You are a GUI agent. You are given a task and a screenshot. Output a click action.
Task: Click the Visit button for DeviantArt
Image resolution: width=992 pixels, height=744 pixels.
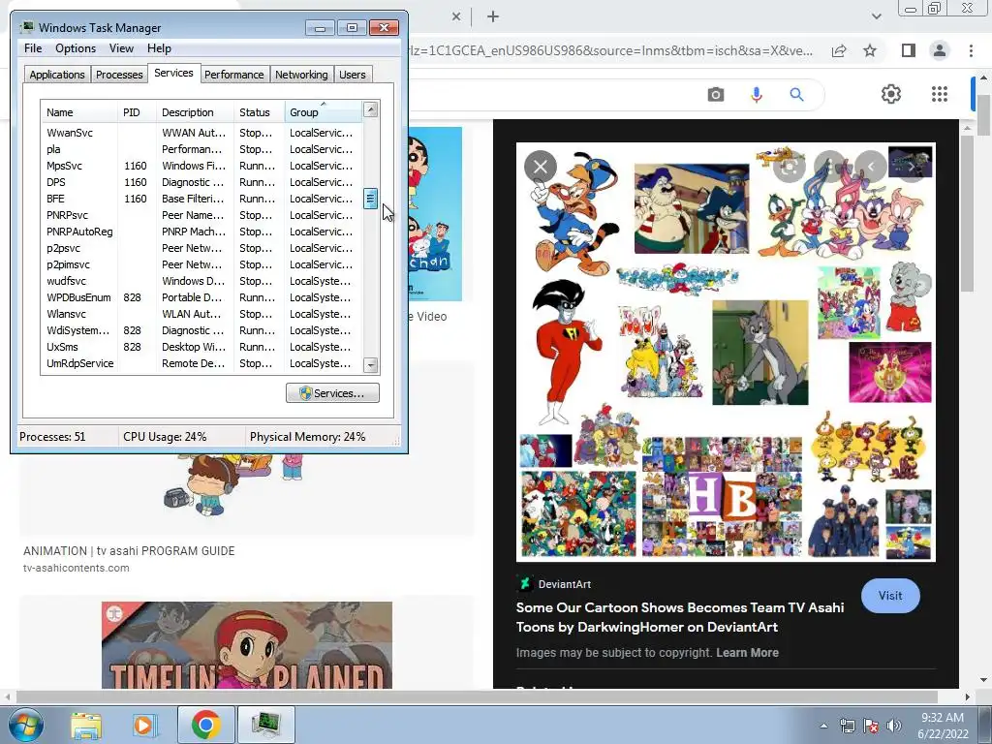pyautogui.click(x=890, y=596)
